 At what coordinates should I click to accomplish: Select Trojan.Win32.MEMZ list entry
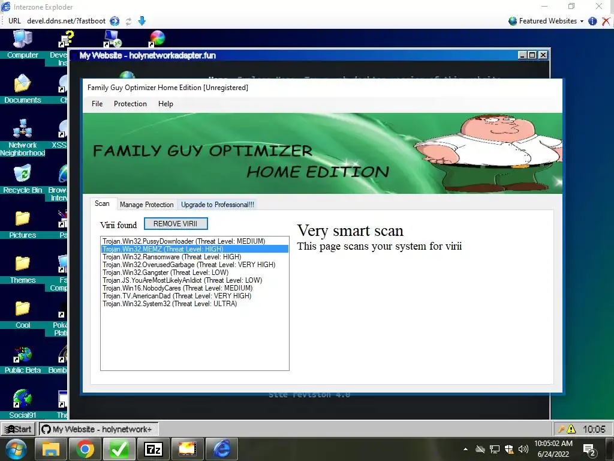click(195, 249)
